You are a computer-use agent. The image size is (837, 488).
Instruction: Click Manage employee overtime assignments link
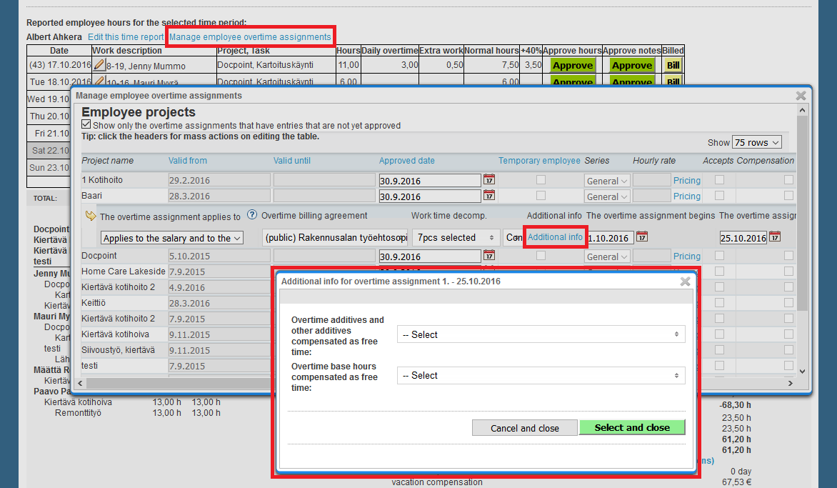click(250, 37)
